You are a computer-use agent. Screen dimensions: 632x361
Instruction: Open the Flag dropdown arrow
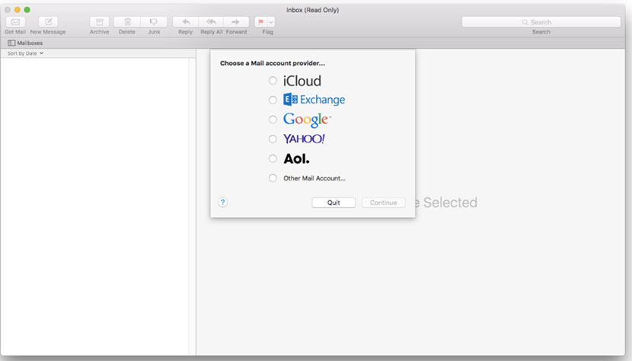point(271,22)
